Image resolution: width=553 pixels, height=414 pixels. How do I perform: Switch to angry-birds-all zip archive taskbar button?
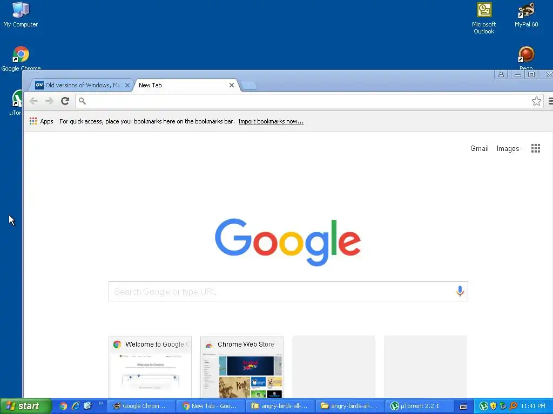point(280,406)
